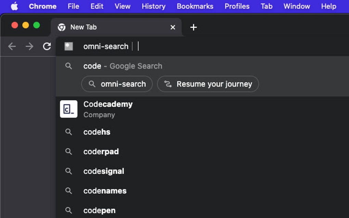Image resolution: width=349 pixels, height=218 pixels.
Task: Open the Bookmarks menu
Action: tap(195, 6)
